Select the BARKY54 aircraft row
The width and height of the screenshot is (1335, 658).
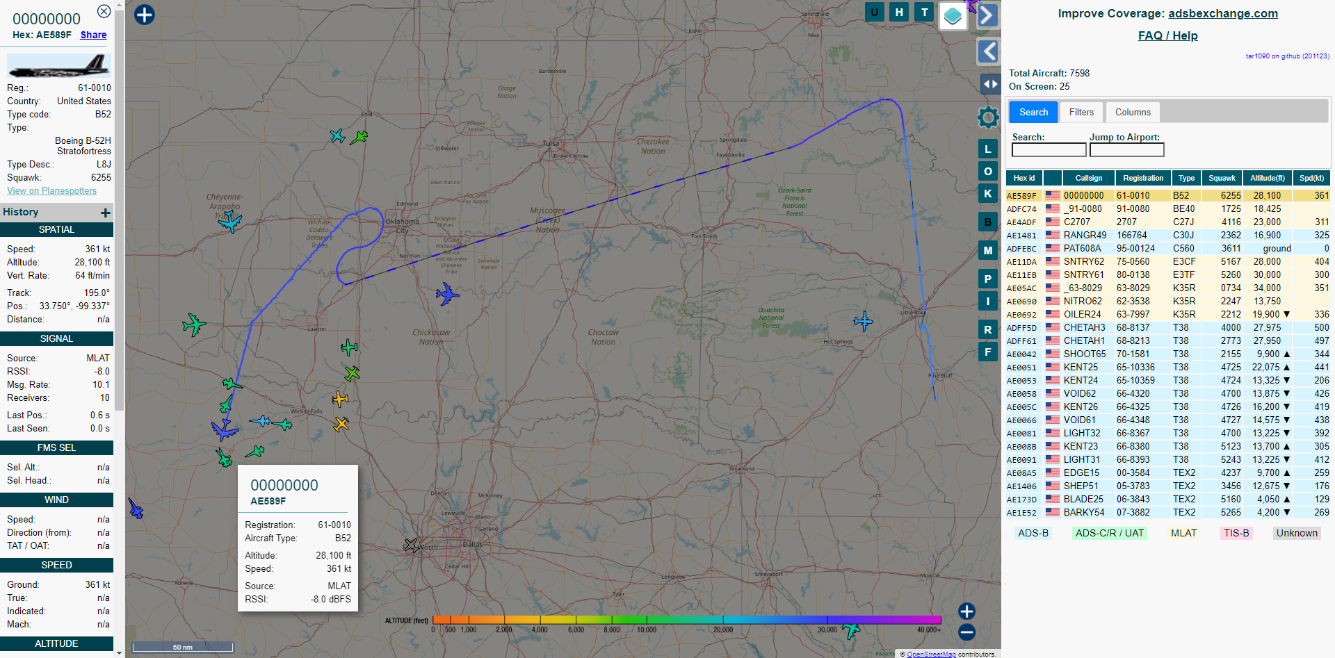[1167, 513]
